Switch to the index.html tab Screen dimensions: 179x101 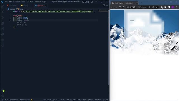pos(12,6)
